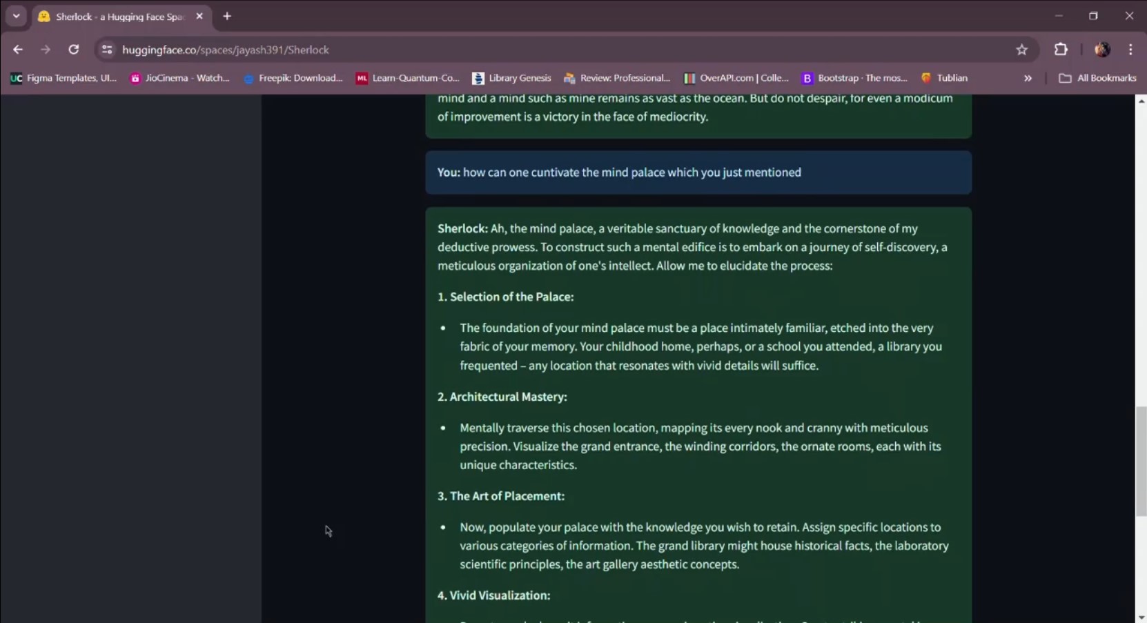
Task: Open the Chrome three-dot menu
Action: coord(1130,50)
